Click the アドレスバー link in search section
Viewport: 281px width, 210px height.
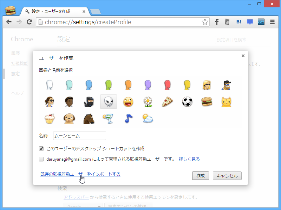pyautogui.click(x=76, y=197)
